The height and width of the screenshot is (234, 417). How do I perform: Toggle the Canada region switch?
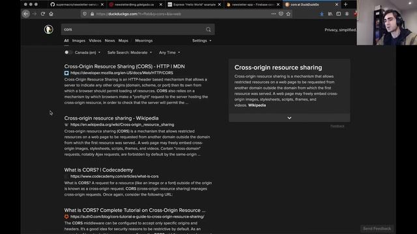pos(68,53)
